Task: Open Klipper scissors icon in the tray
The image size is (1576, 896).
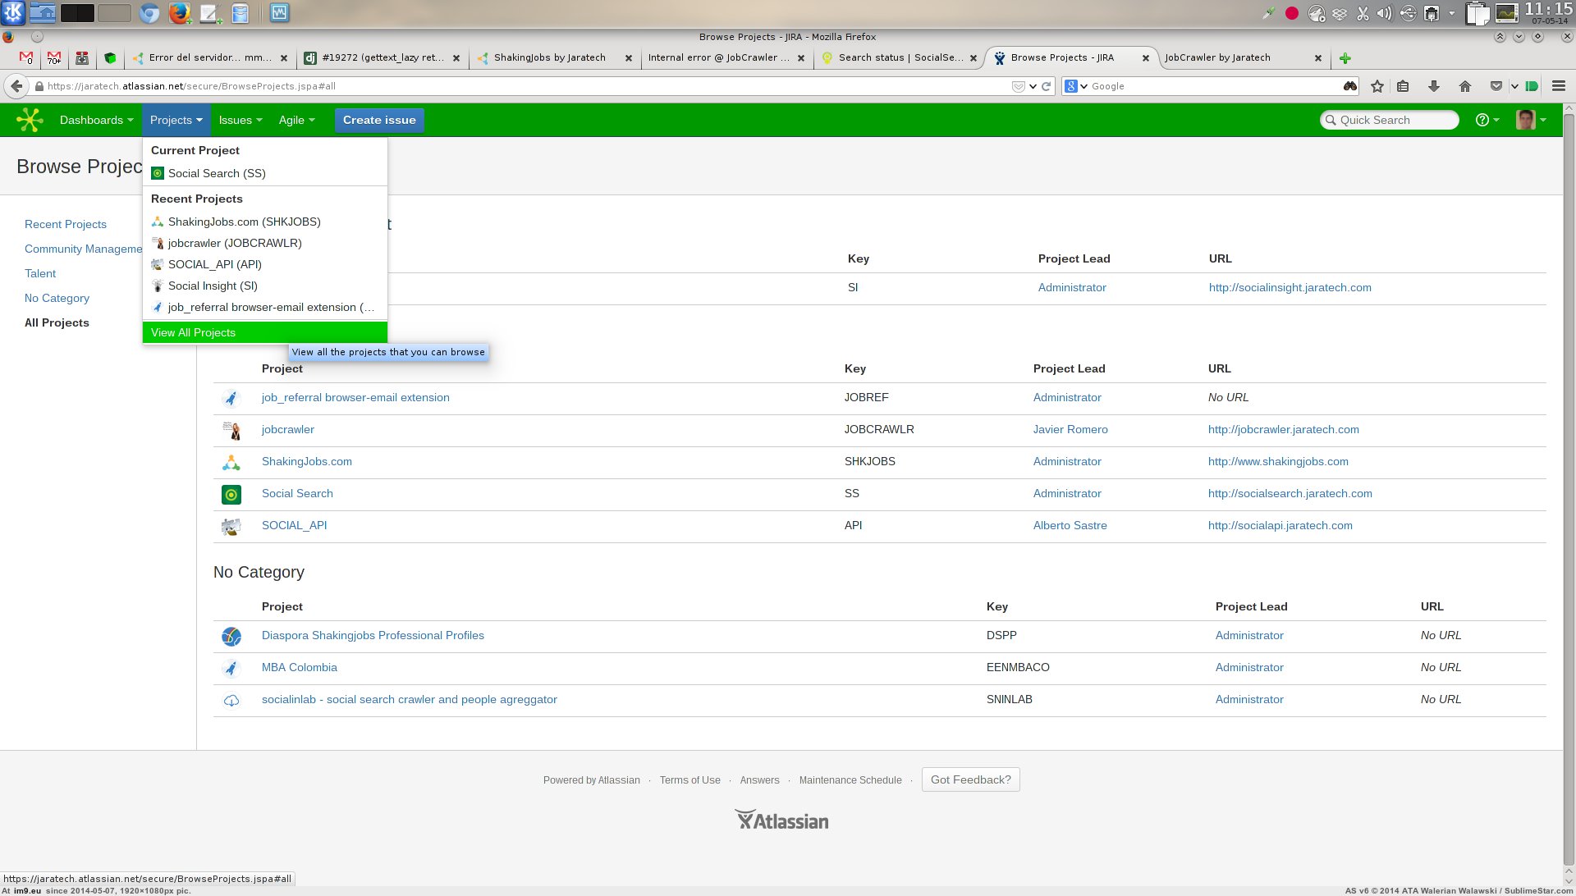Action: 1363,13
